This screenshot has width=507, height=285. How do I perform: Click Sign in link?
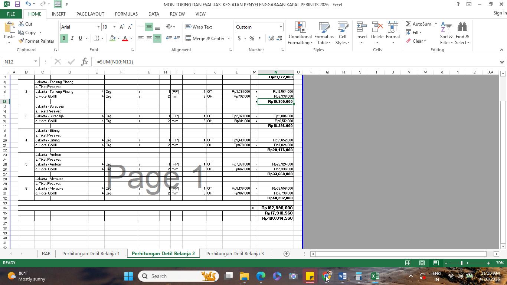500,13
